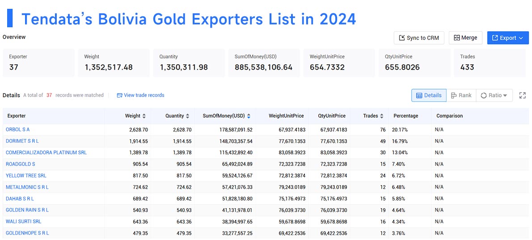Screen dimensions: 532x240
Task: Select the Exporter overview card showing 37
Action: tap(38, 63)
